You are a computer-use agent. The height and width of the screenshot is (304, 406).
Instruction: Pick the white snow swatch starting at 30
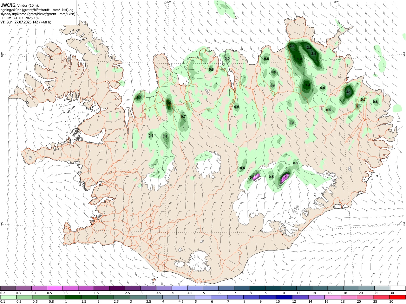(x=397, y=288)
